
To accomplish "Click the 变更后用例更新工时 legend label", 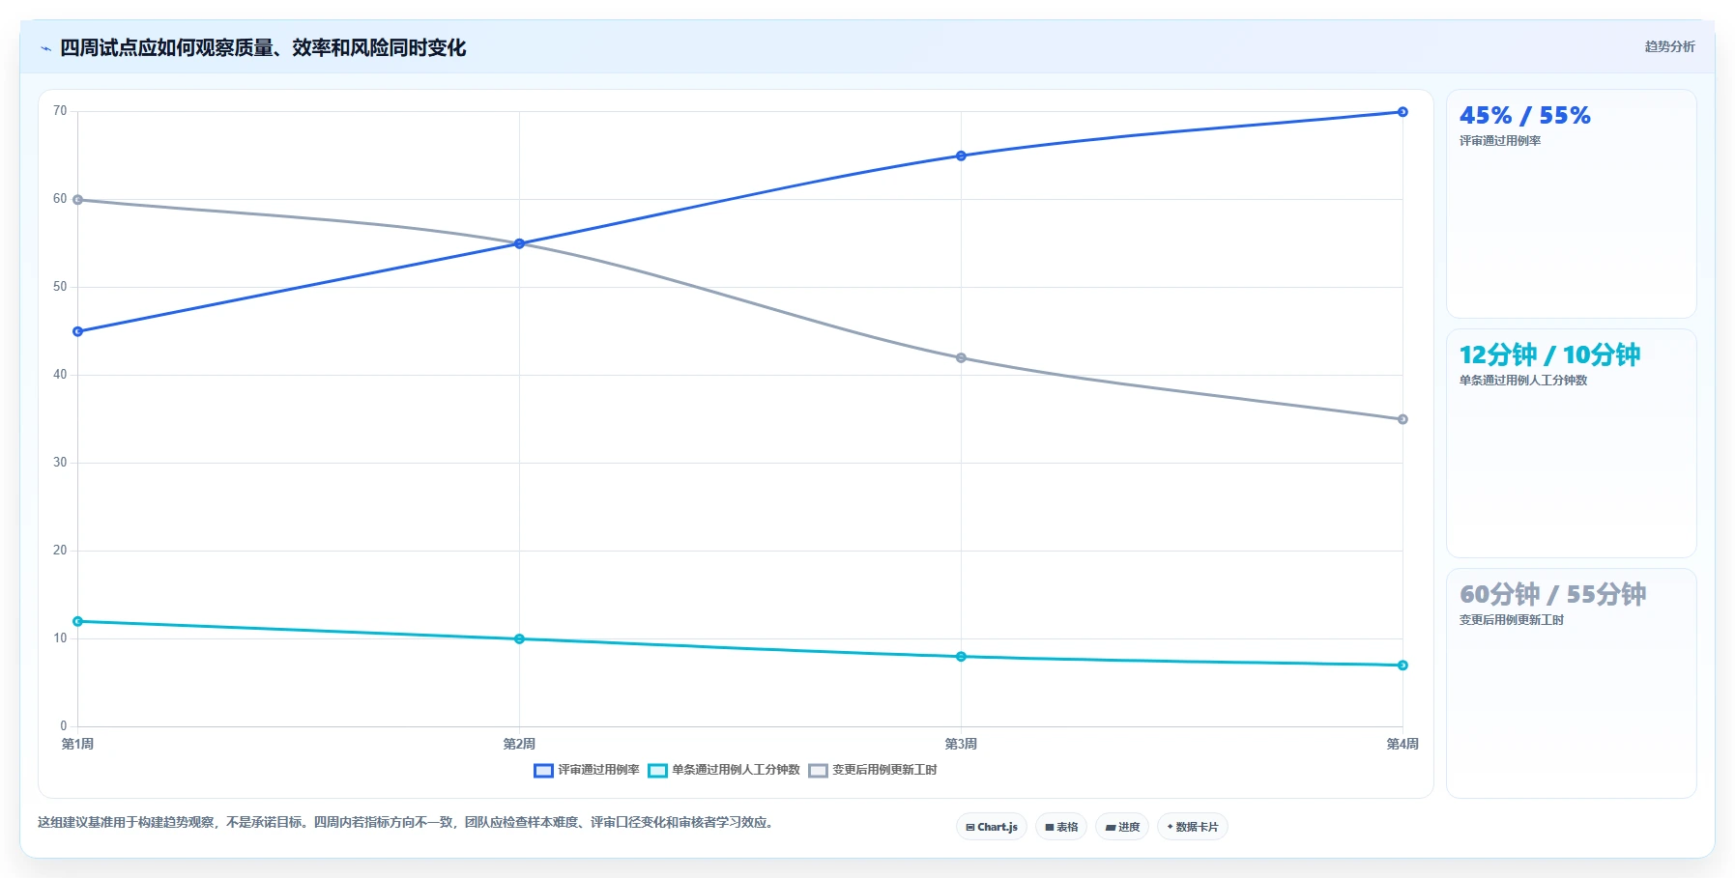I will 884,770.
